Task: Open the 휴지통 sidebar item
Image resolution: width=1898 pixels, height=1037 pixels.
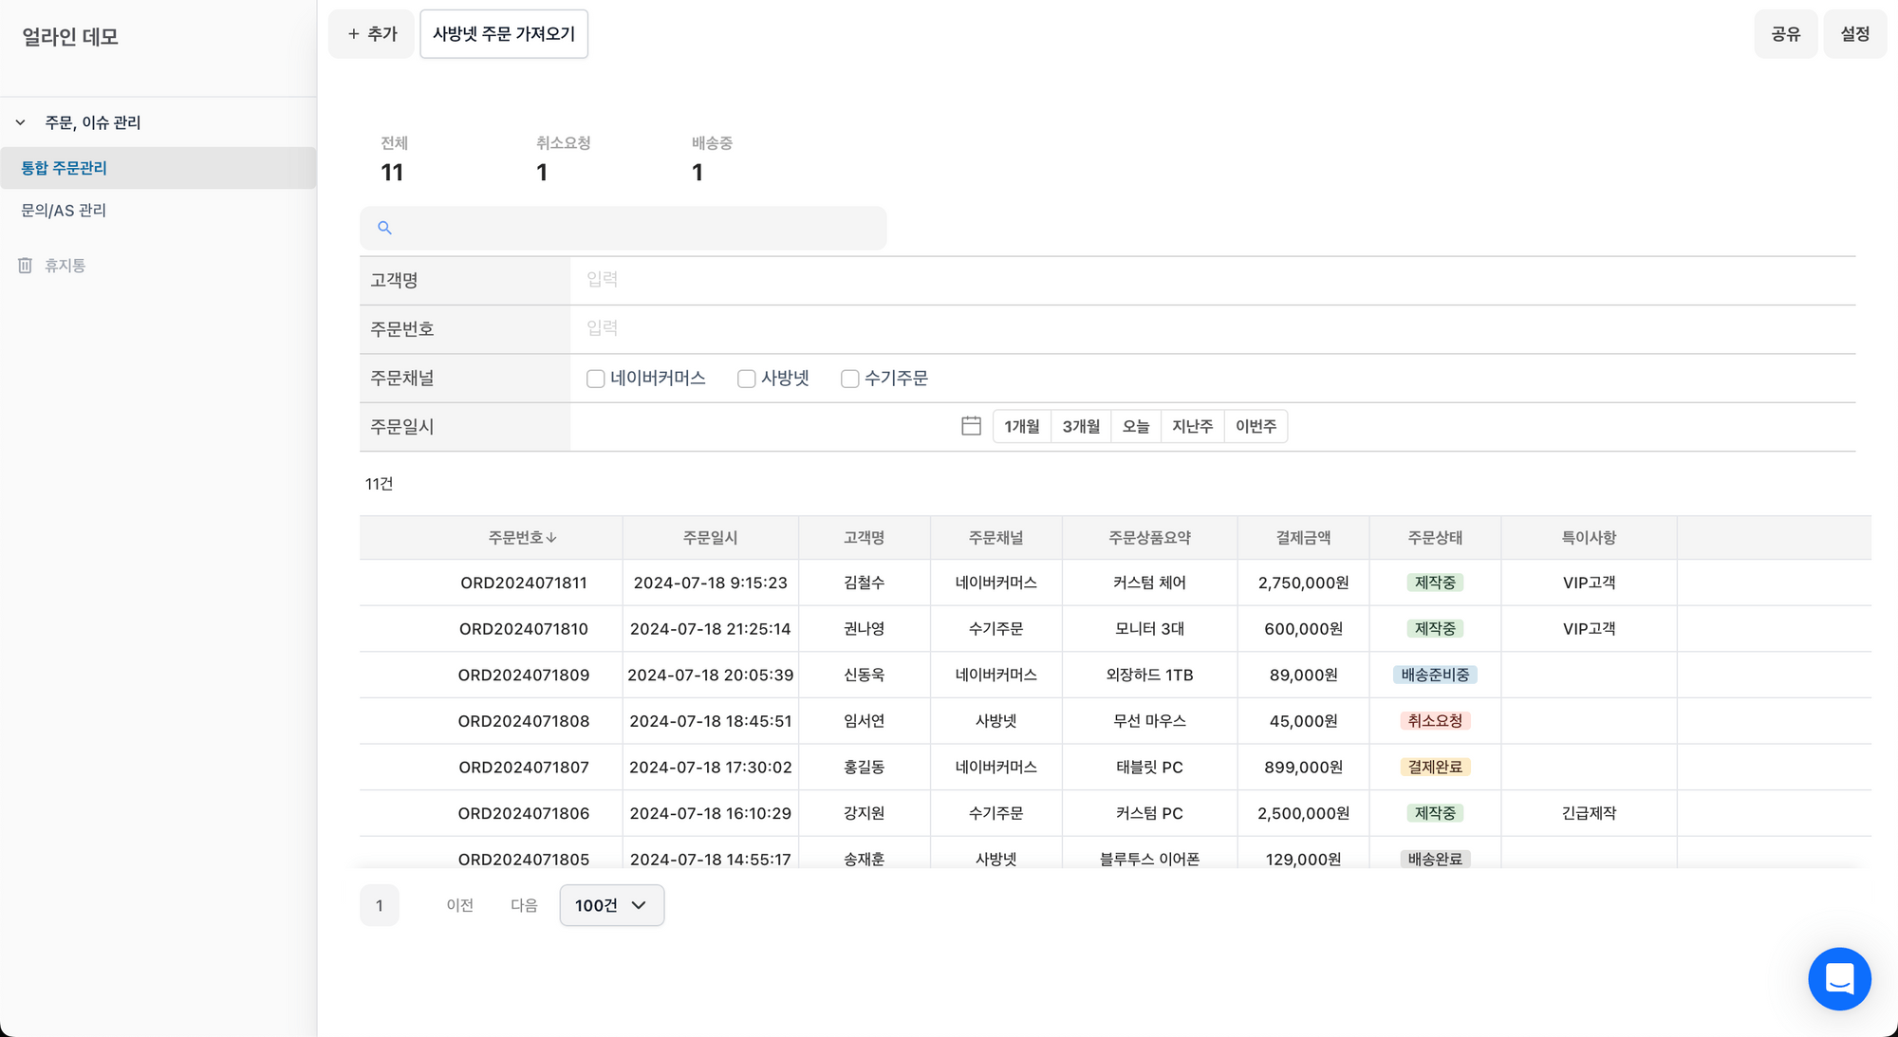Action: pos(65,266)
